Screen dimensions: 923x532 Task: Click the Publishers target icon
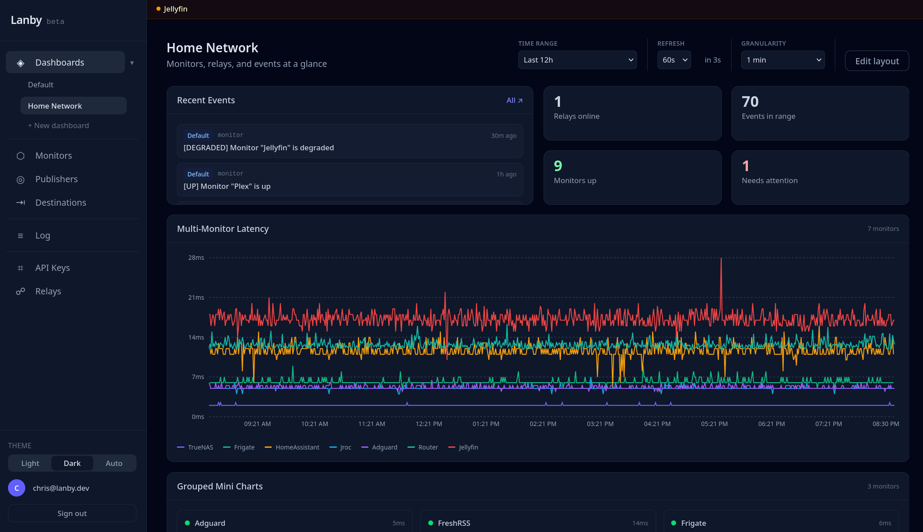(20, 180)
